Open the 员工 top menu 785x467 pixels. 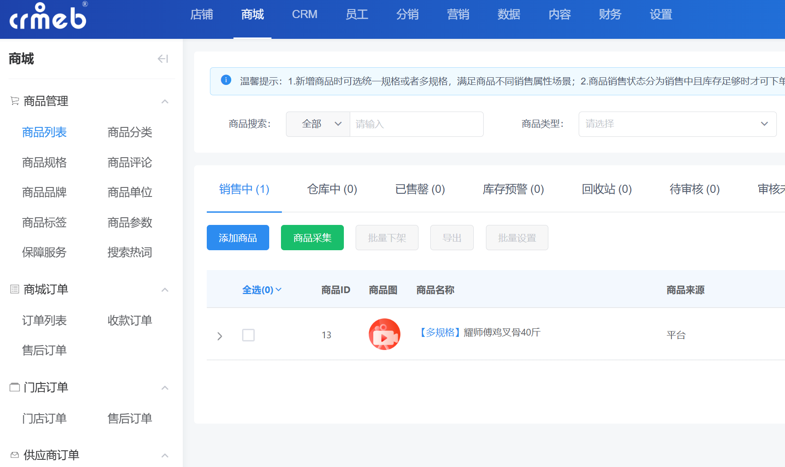pyautogui.click(x=357, y=14)
